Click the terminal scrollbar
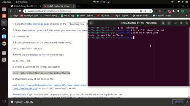 pos(189,56)
